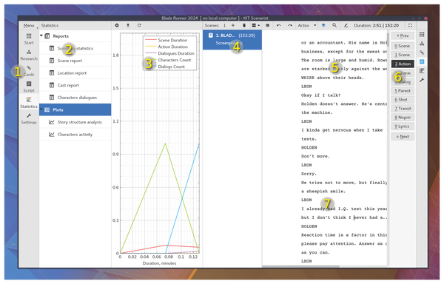Open the Settings module in left sidebar
Viewport: 444px width, 284px height.
(x=29, y=118)
